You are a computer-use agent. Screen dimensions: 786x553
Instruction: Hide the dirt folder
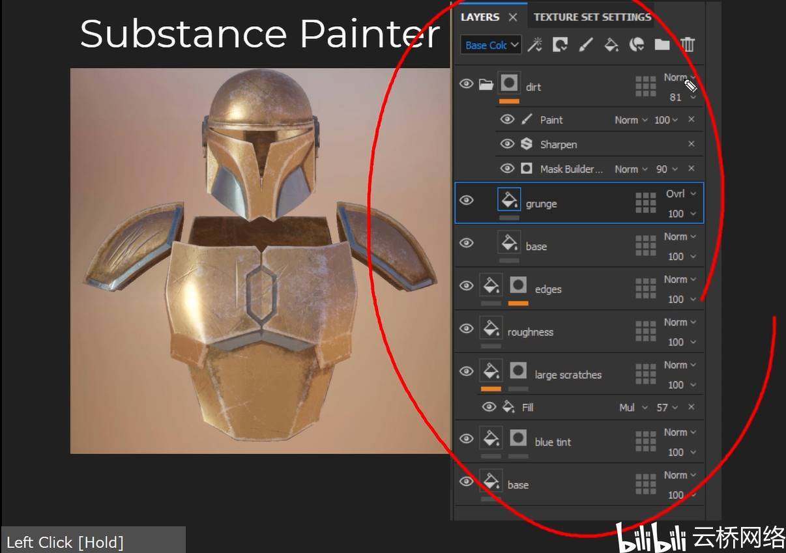coord(466,84)
